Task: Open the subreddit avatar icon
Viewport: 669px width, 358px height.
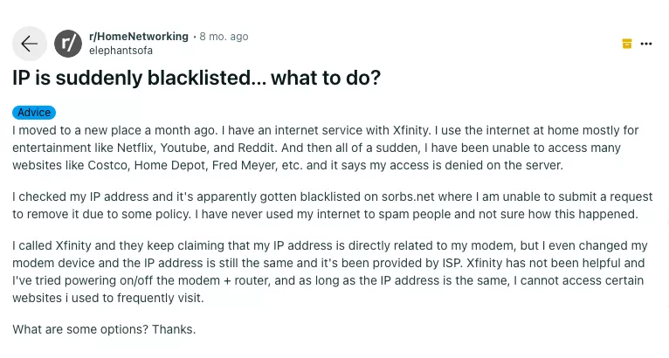Action: [x=68, y=44]
